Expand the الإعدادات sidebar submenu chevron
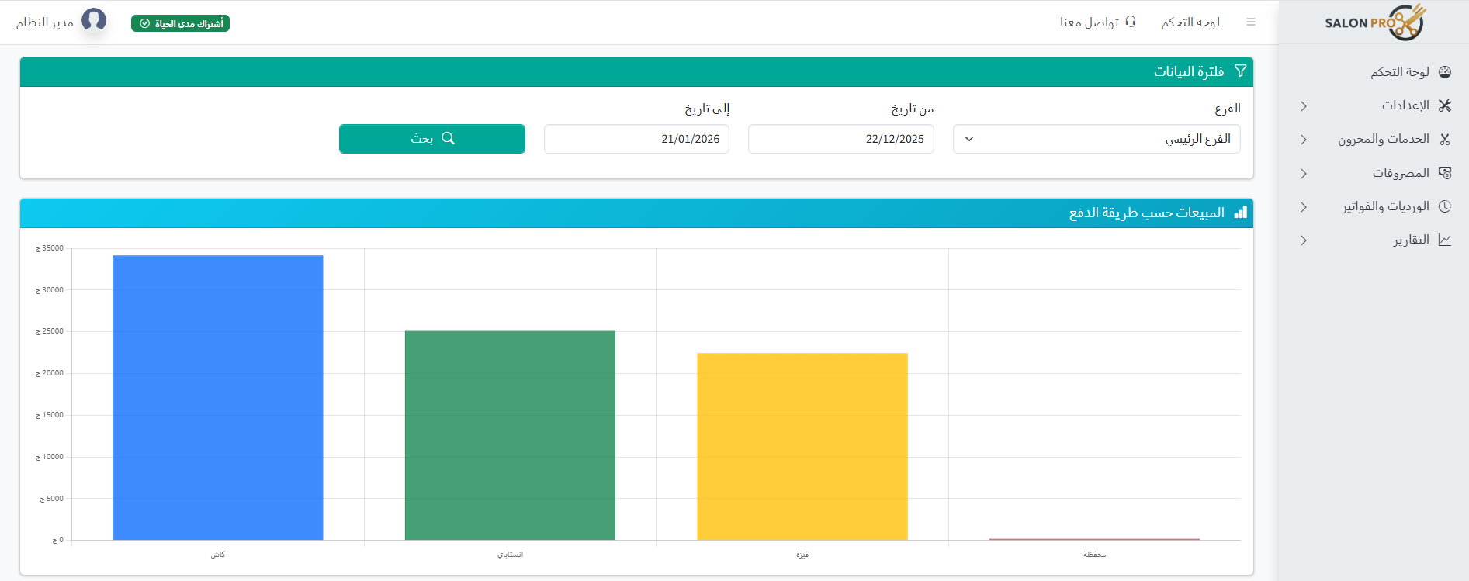The width and height of the screenshot is (1469, 581). pyautogui.click(x=1304, y=106)
